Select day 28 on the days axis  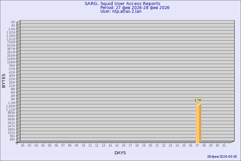pyautogui.click(x=204, y=145)
